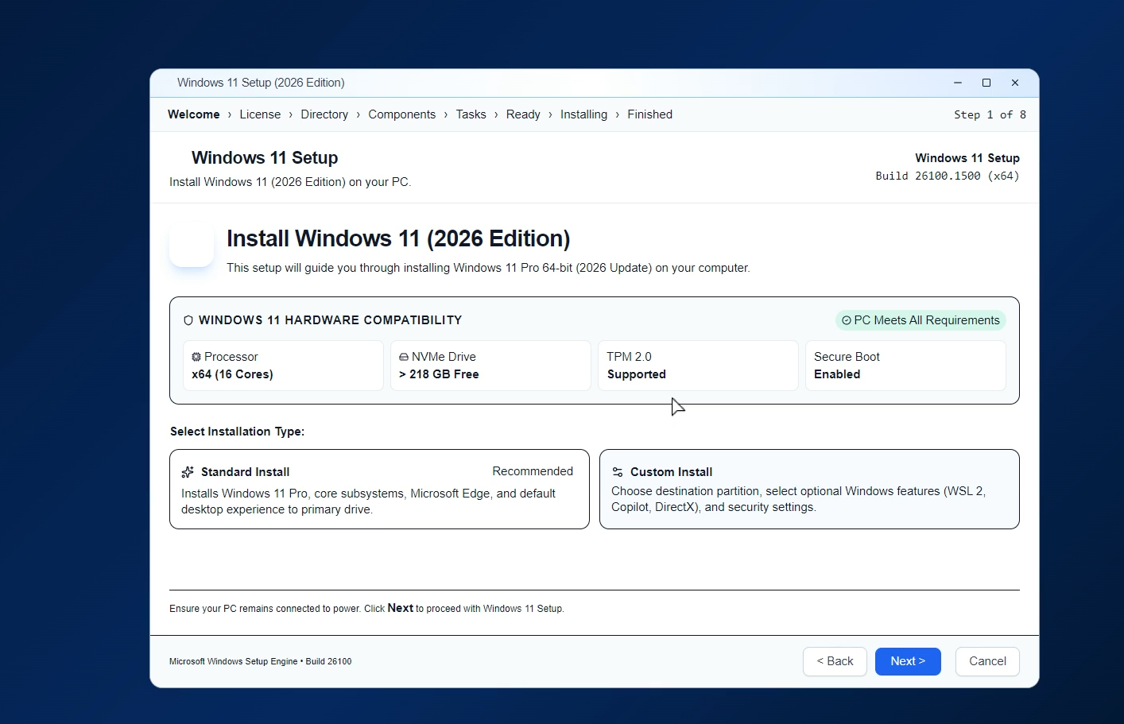Click the Custom Install sliders icon

click(x=618, y=472)
